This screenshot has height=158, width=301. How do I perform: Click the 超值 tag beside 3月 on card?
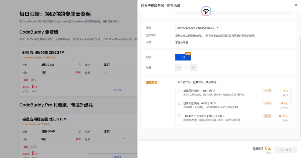(x=78, y=139)
